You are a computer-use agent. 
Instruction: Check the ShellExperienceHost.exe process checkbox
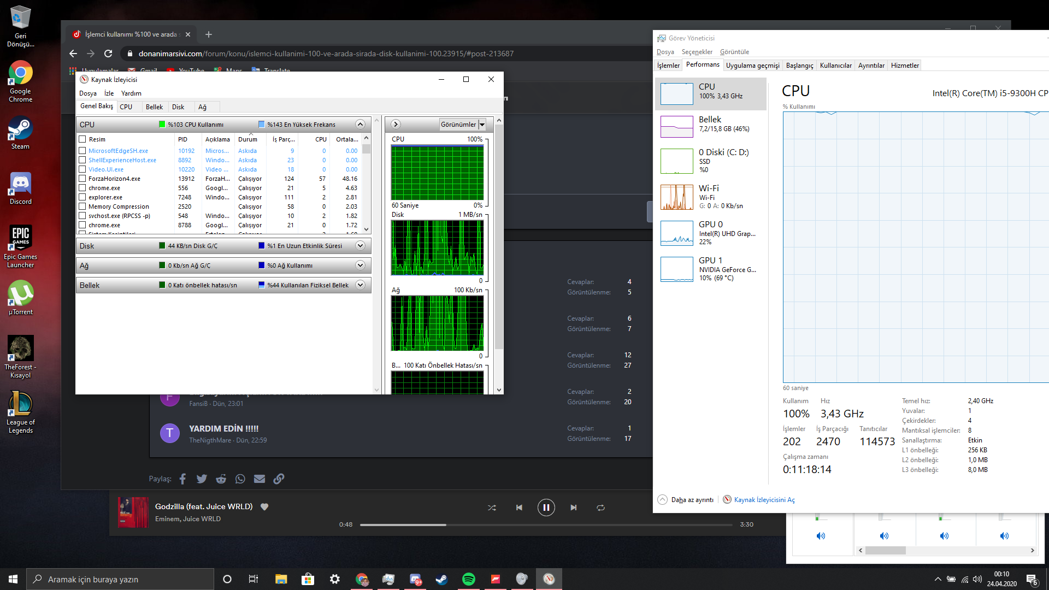(x=82, y=160)
